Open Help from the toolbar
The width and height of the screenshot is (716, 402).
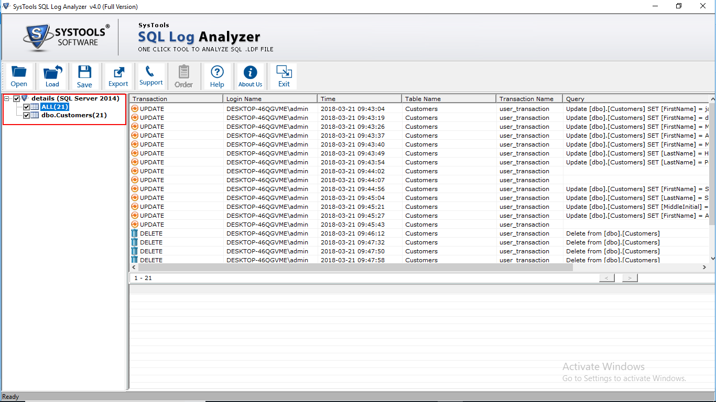[x=217, y=76]
